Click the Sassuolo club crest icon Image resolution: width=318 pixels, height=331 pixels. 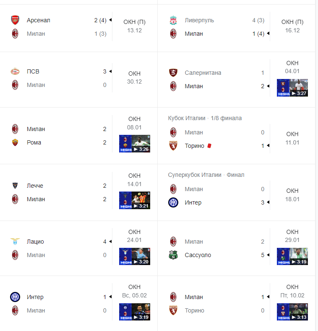tap(173, 255)
